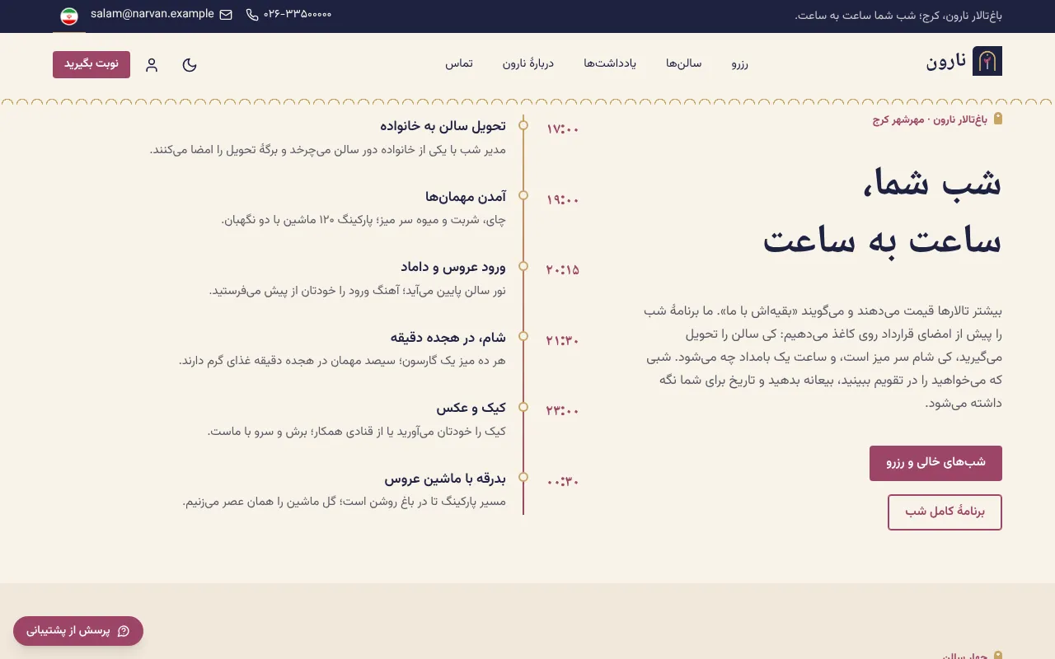The height and width of the screenshot is (659, 1055).
Task: Click the باغ‌تالار نارون · مهرشهر کرج label
Action: click(x=930, y=119)
